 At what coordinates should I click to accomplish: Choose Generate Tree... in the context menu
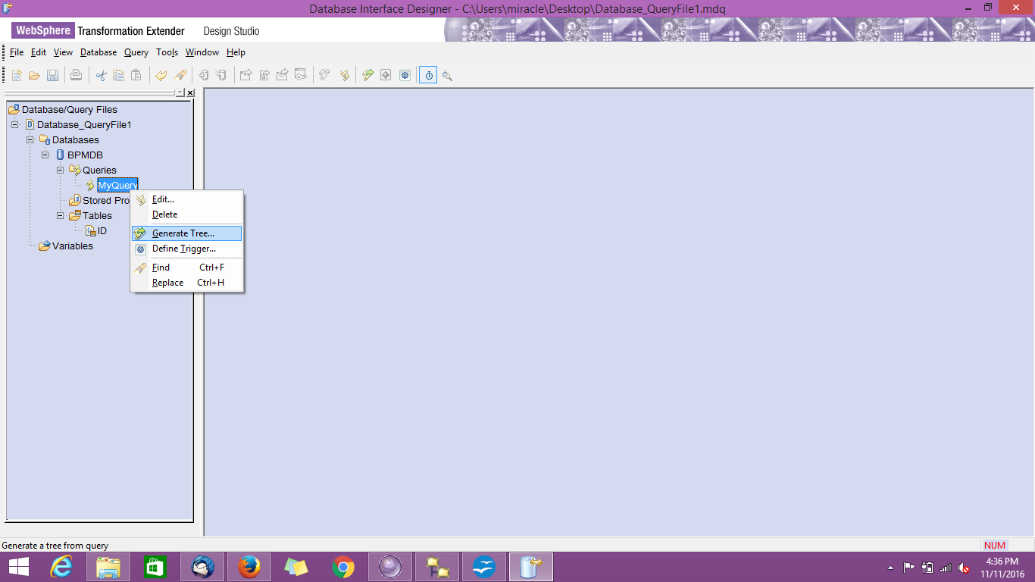(186, 233)
